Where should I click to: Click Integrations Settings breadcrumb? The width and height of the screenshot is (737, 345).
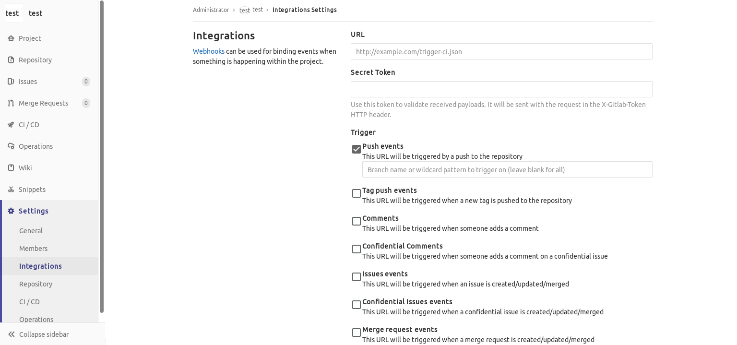[x=305, y=10]
